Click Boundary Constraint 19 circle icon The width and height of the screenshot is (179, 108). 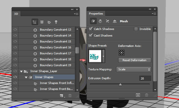35,66
